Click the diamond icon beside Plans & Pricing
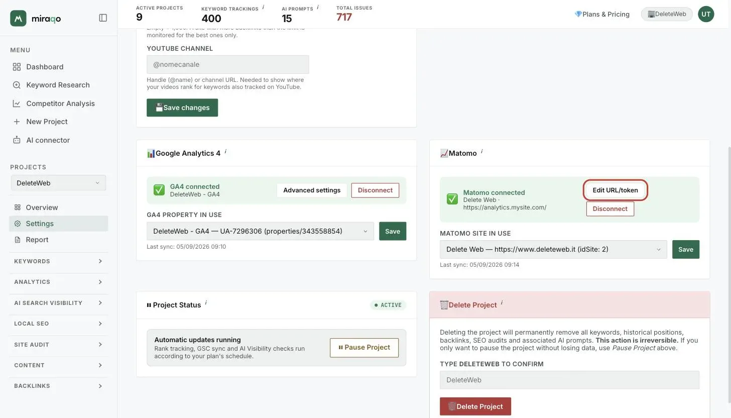 (x=578, y=14)
